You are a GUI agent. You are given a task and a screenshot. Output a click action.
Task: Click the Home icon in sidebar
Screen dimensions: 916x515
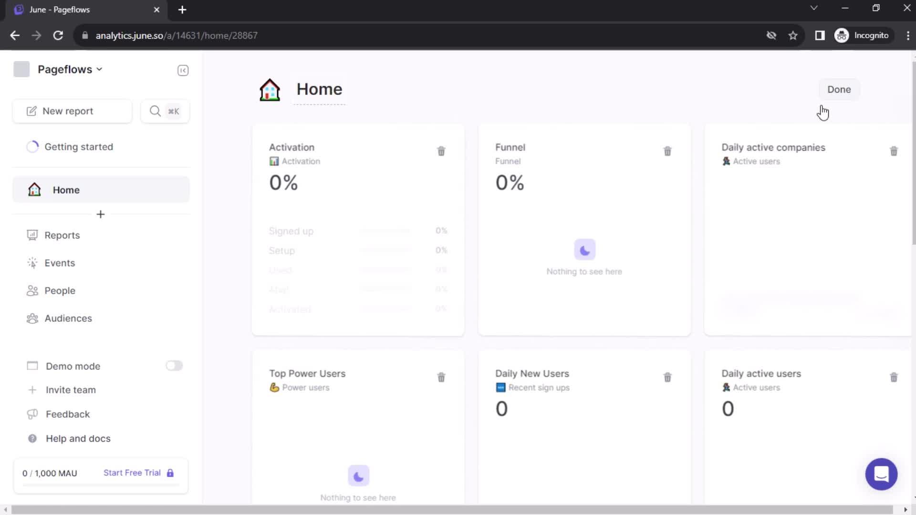[34, 189]
